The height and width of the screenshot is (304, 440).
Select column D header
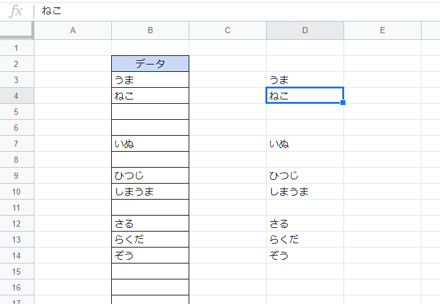(305, 31)
